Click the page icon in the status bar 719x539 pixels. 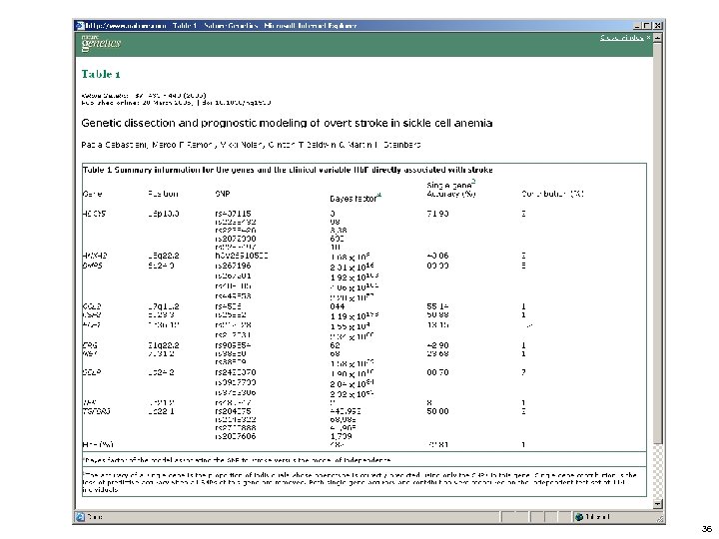tap(80, 517)
